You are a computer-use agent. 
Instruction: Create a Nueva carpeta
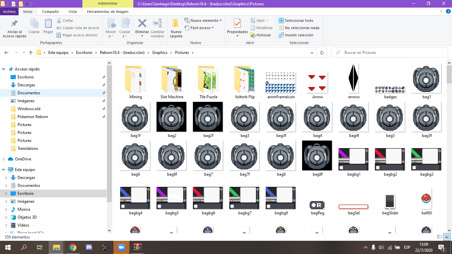click(x=176, y=28)
